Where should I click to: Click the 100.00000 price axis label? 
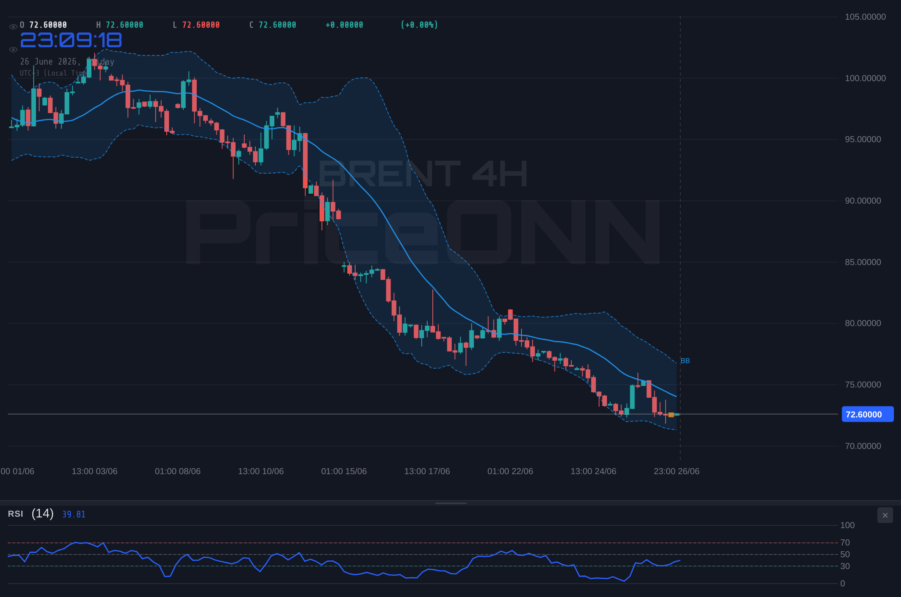click(865, 78)
